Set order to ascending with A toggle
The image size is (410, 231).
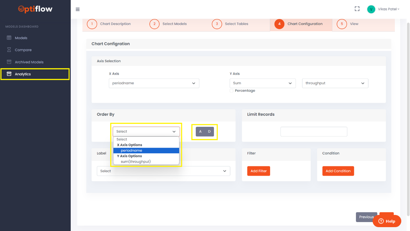pyautogui.click(x=200, y=132)
